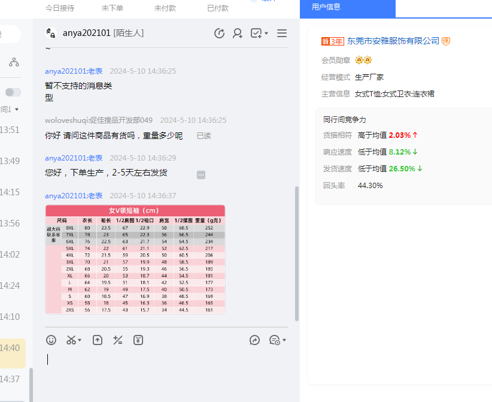
Task: Click the refresh chat history icon
Action: coord(220,34)
